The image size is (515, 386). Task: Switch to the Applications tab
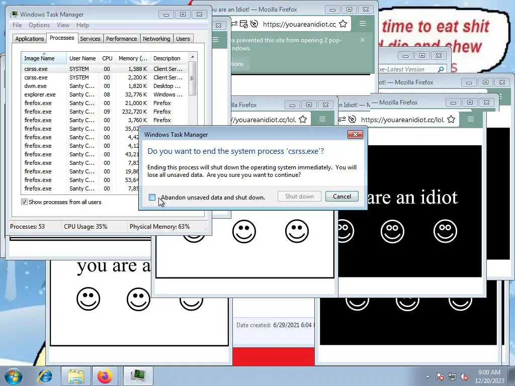click(30, 39)
